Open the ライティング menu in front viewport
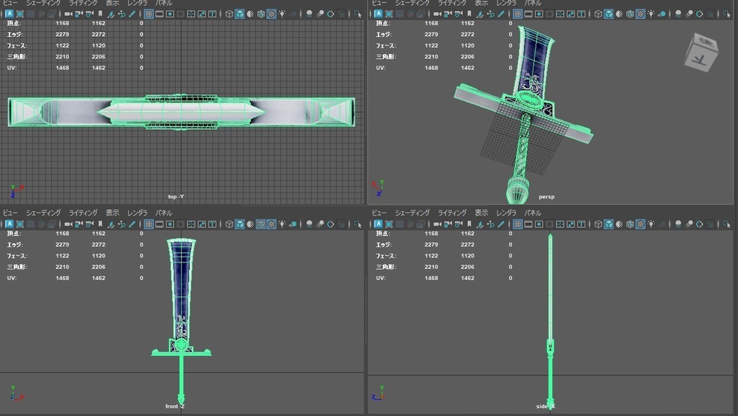 click(x=81, y=213)
